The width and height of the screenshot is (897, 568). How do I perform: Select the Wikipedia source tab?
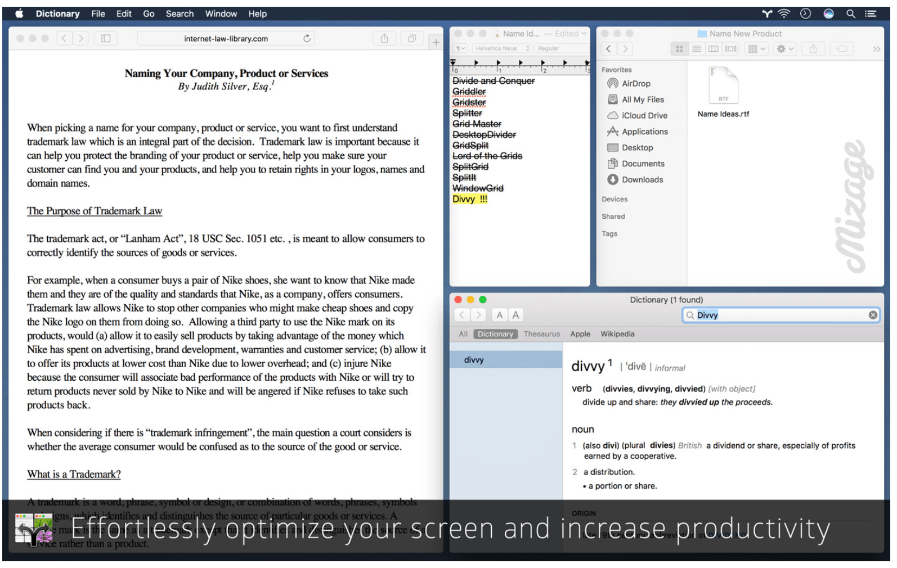(x=617, y=334)
